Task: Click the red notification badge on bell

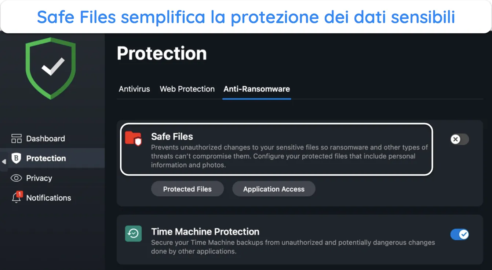Action: [x=20, y=194]
